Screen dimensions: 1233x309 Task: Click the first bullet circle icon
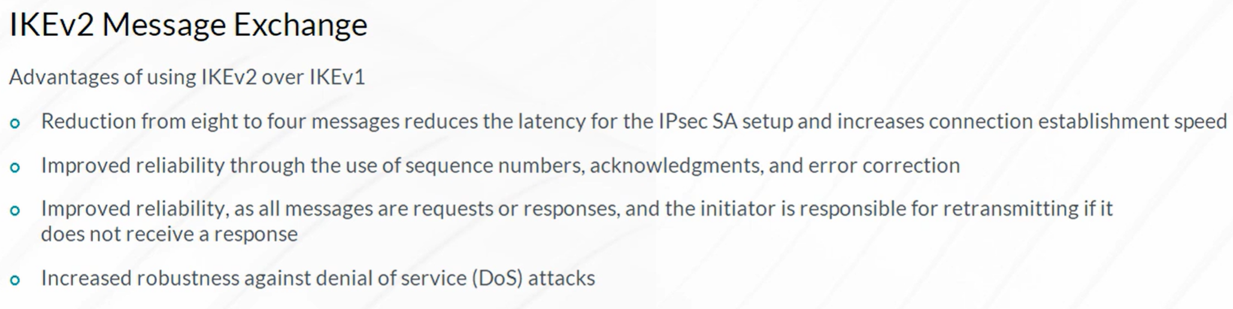pyautogui.click(x=15, y=124)
